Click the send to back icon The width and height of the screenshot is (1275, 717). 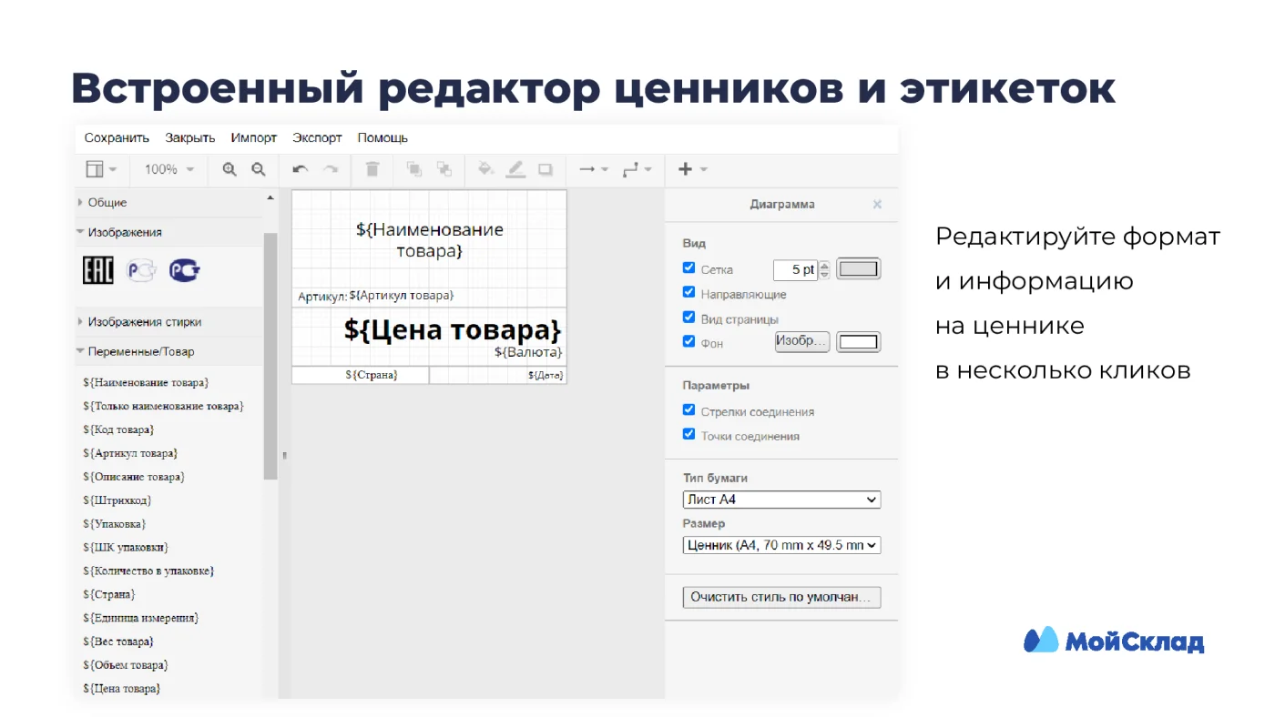pos(444,169)
